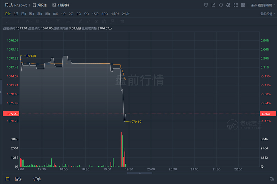Switch to the 季K quarterly tab
Viewport: 277px width, 184px height.
point(48,14)
